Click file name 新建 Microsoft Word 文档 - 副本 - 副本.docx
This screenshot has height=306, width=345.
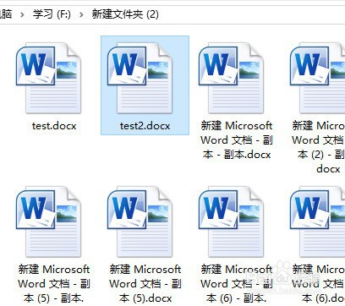[x=237, y=140]
